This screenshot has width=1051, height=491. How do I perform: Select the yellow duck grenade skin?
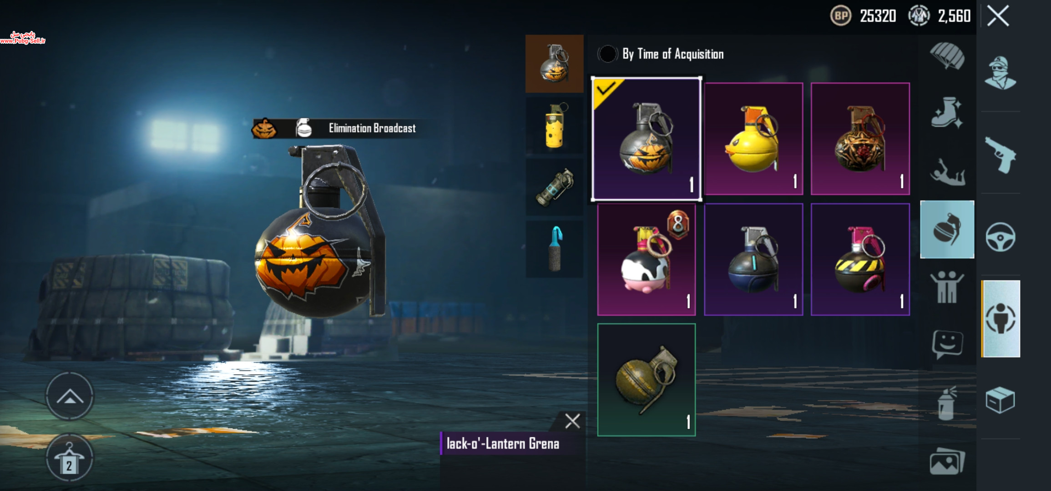click(x=753, y=139)
